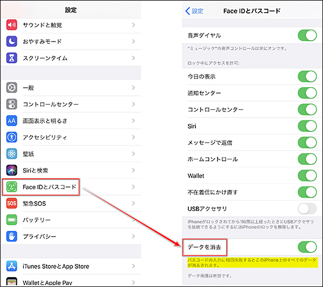Toggle the 不在着信にかけ直す switch
The image size is (323, 287).
pyautogui.click(x=307, y=192)
